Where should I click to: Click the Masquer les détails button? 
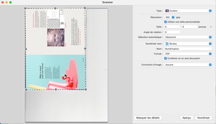(148, 118)
